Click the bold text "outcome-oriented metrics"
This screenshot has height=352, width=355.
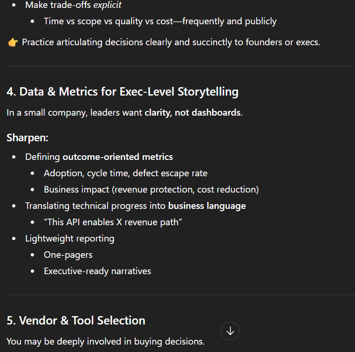coord(117,157)
